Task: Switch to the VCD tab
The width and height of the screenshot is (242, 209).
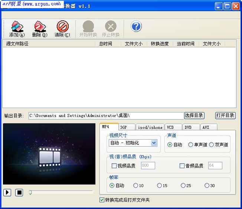Action: point(173,127)
